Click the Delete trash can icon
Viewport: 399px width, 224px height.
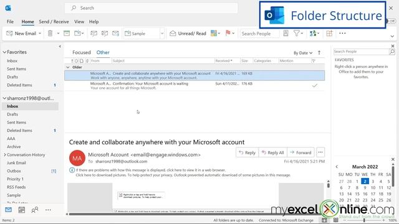coord(50,33)
